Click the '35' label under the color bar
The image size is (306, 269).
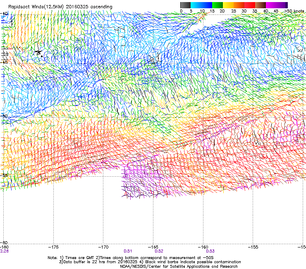[x=255, y=11]
